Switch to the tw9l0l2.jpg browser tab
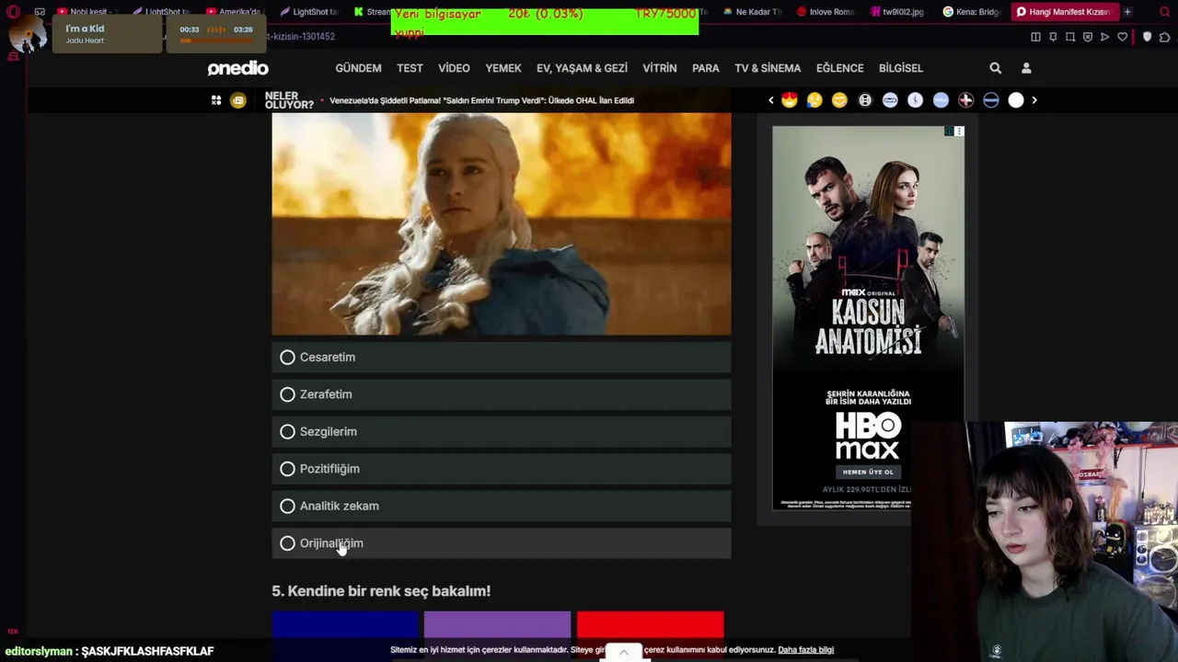Image resolution: width=1178 pixels, height=662 pixels. (897, 12)
